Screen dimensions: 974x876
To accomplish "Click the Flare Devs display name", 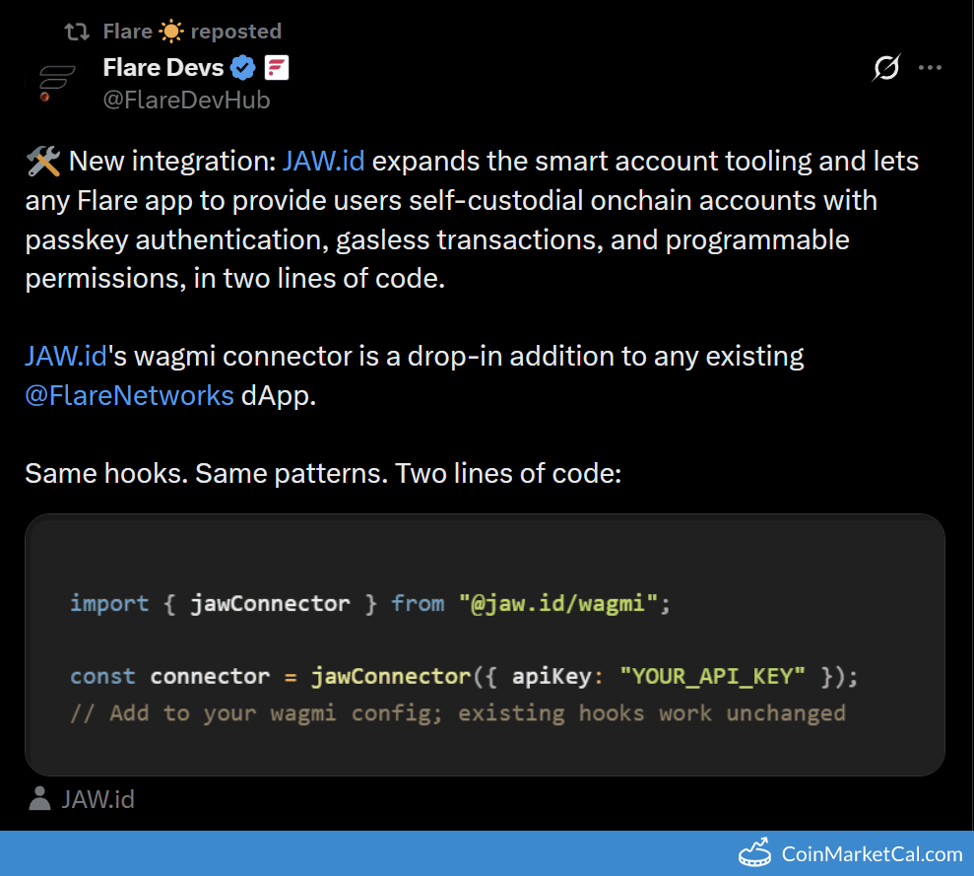I will pos(162,68).
